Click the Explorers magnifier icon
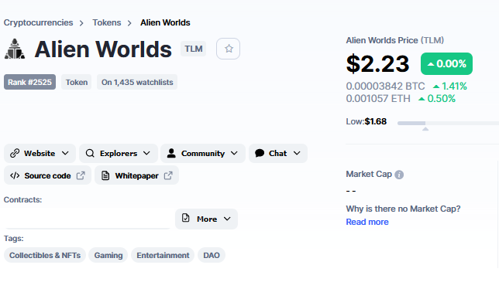Screen dimensions: 499x282 click(x=90, y=153)
